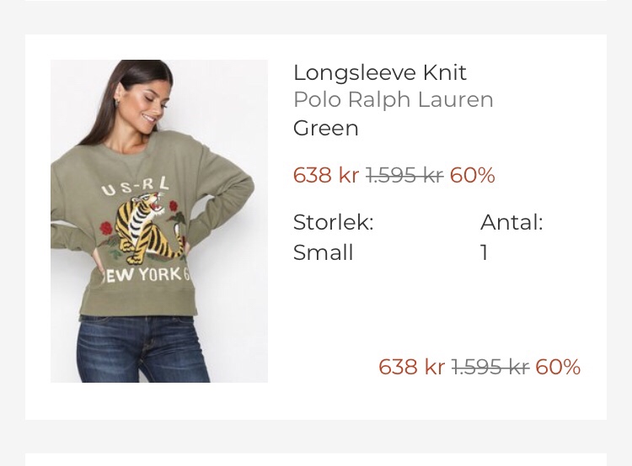This screenshot has height=466, width=632.
Task: Click the bottom 60% discount label
Action: [558, 367]
